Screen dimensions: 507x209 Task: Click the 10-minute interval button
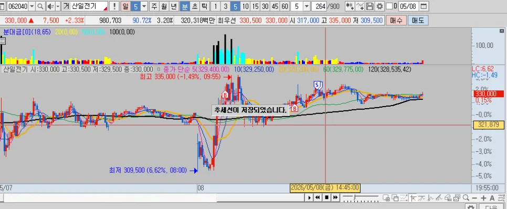[x=246, y=6]
